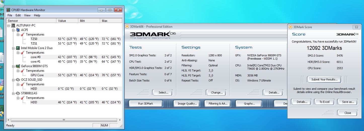Collapse the ACPI tree node
This screenshot has width=364, height=131.
click(14, 30)
